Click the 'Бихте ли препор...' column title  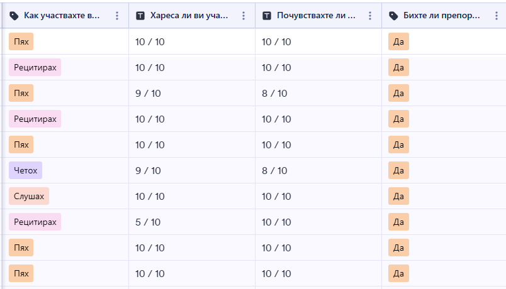coord(441,16)
